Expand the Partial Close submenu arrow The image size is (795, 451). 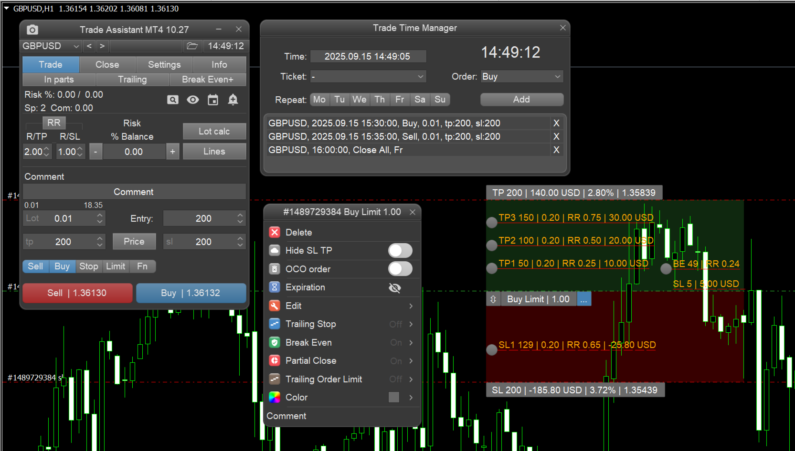411,361
